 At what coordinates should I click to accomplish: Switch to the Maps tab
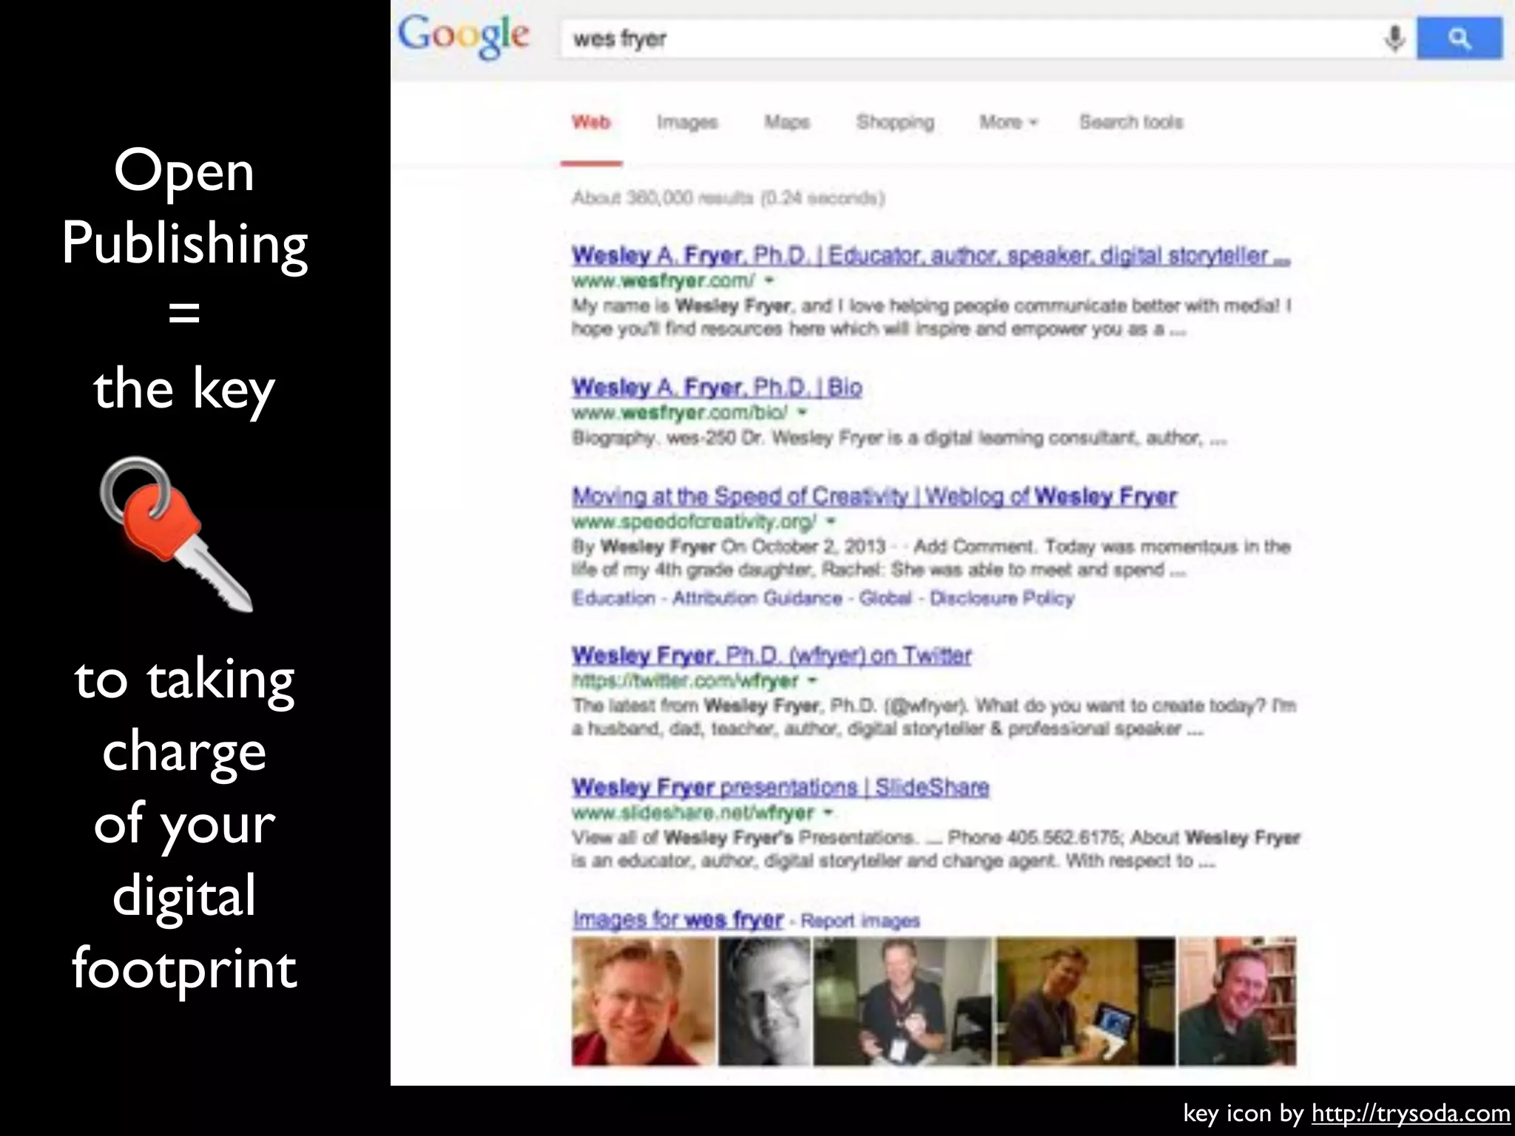click(x=787, y=122)
